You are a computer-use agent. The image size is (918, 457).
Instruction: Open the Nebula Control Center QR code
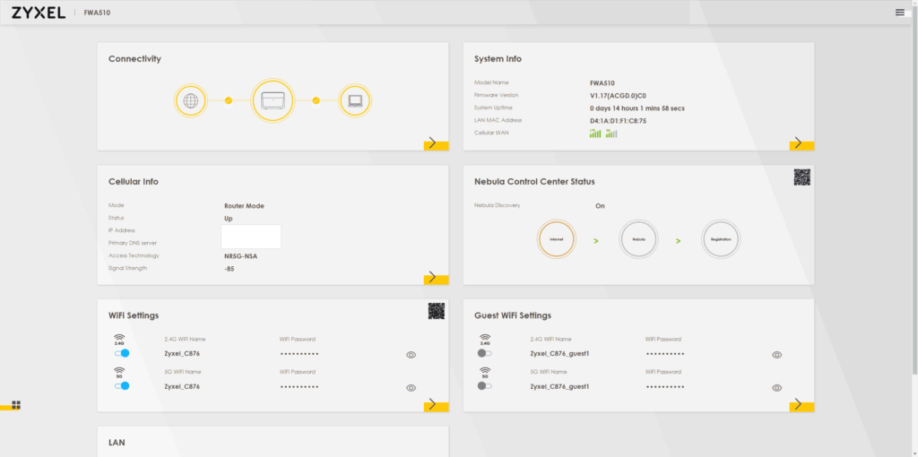click(x=802, y=177)
